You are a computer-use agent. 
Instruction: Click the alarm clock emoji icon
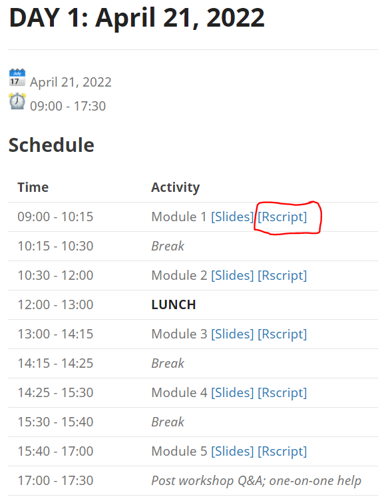[x=17, y=101]
